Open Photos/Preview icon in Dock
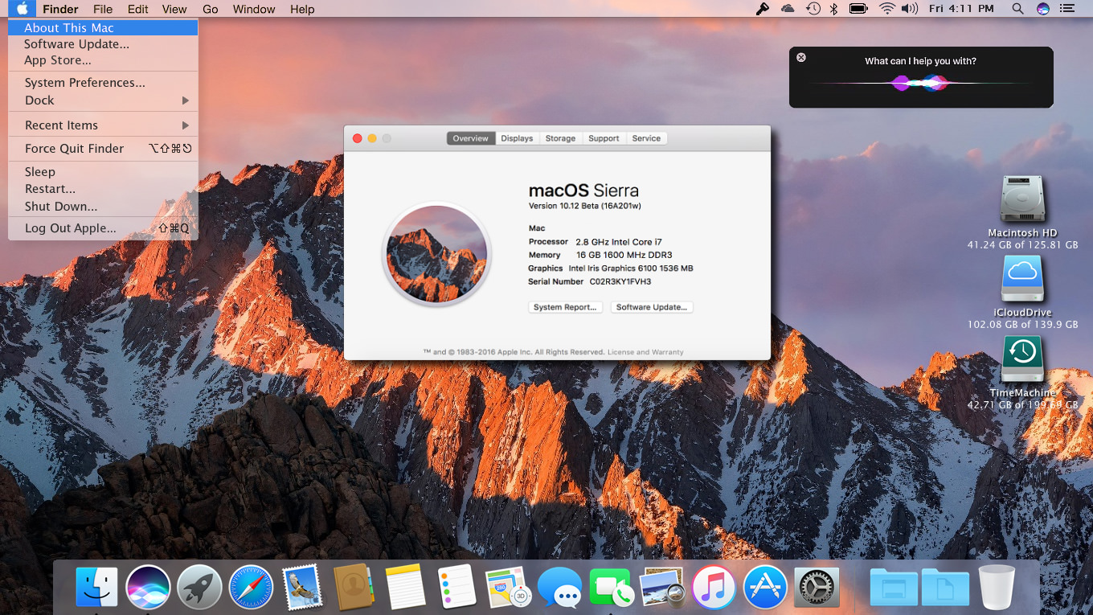 pyautogui.click(x=662, y=587)
